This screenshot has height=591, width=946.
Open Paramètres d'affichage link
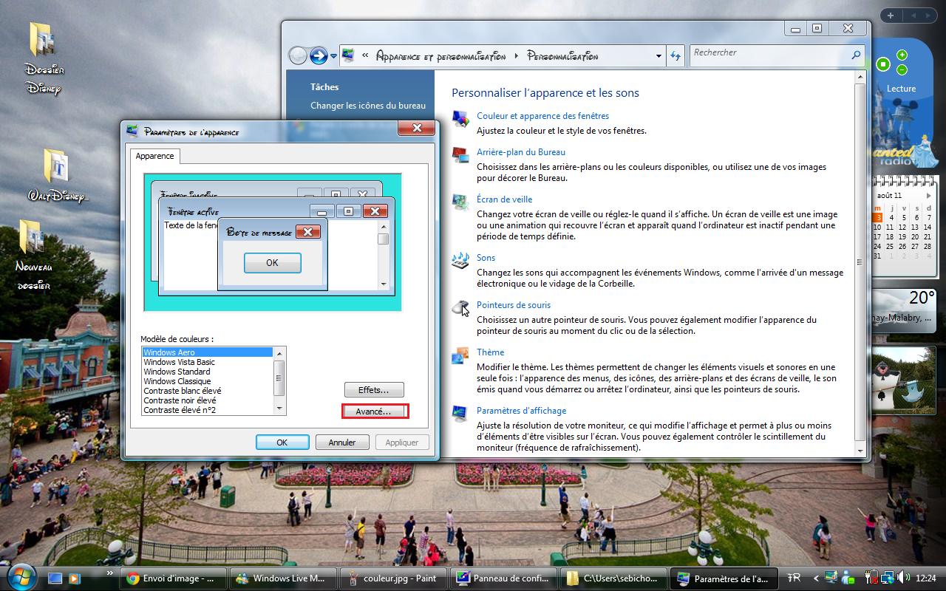[521, 411]
